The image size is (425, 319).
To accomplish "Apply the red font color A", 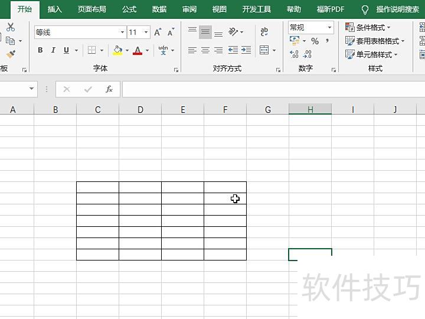I will click(138, 50).
